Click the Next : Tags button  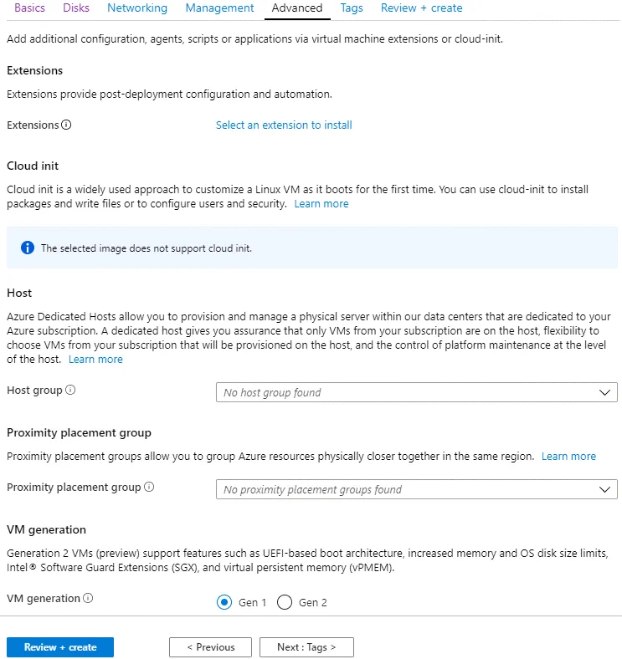coord(306,647)
